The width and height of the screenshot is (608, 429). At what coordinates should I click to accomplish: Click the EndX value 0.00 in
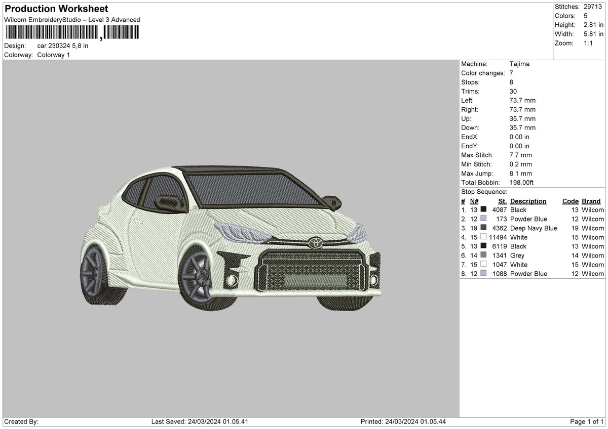pyautogui.click(x=519, y=137)
